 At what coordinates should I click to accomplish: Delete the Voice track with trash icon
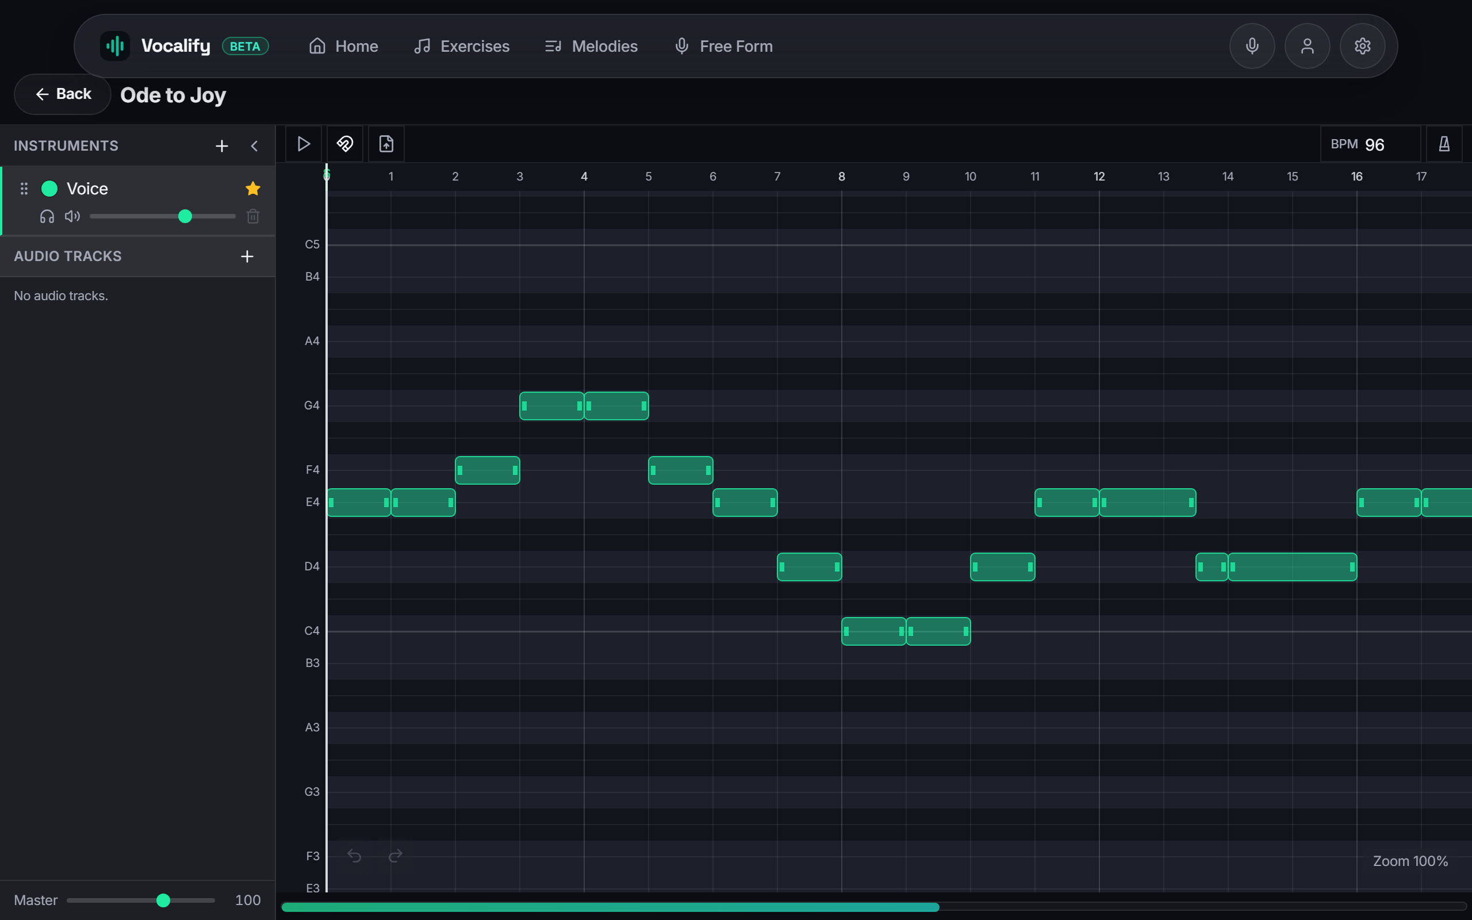(x=253, y=216)
